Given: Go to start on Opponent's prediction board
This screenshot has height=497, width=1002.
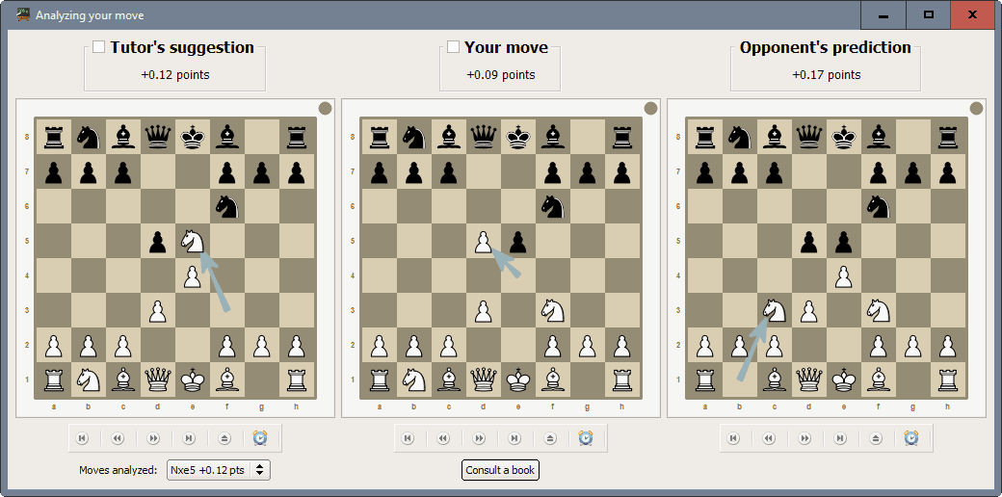Looking at the screenshot, I should pos(733,438).
